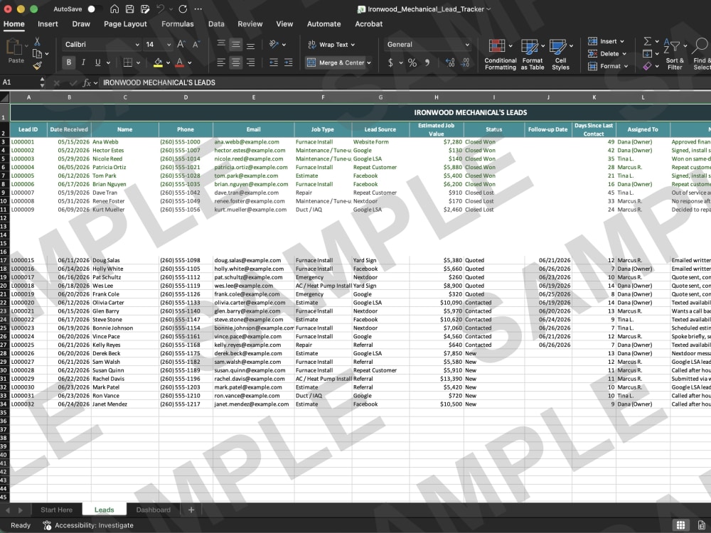Open the Insert ribbon tab
This screenshot has height=533, width=711.
pyautogui.click(x=48, y=24)
